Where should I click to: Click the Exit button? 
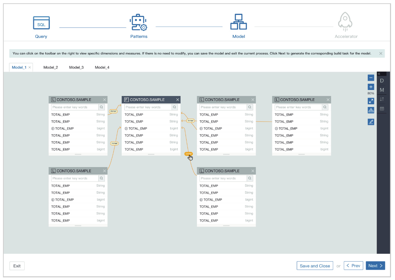17,266
